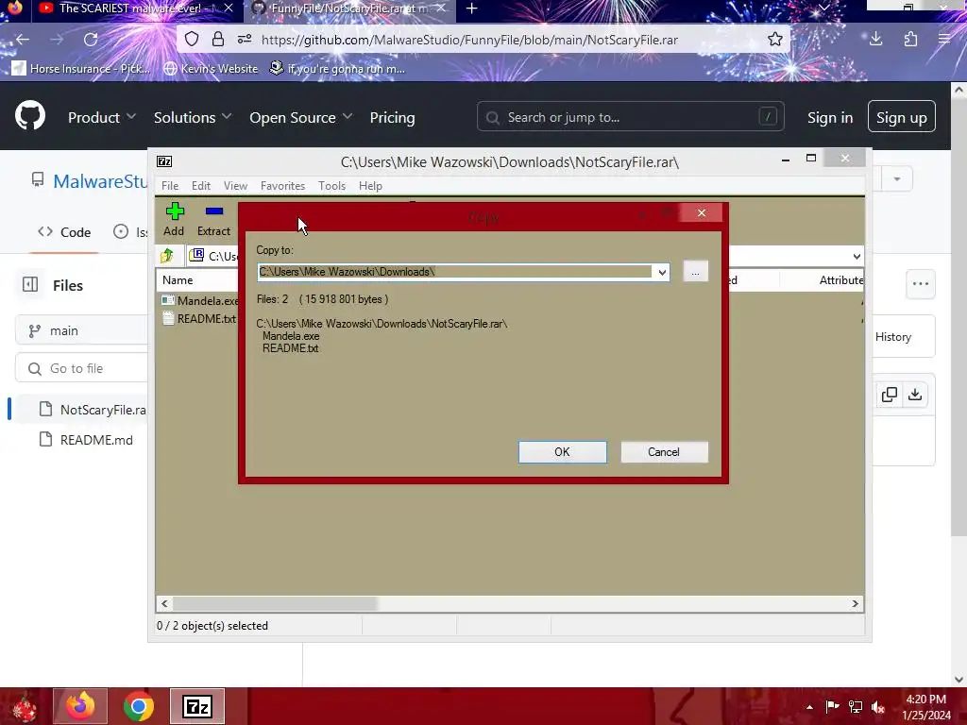Click the 7-Zip Add toolbar icon
967x725 pixels.
click(175, 212)
